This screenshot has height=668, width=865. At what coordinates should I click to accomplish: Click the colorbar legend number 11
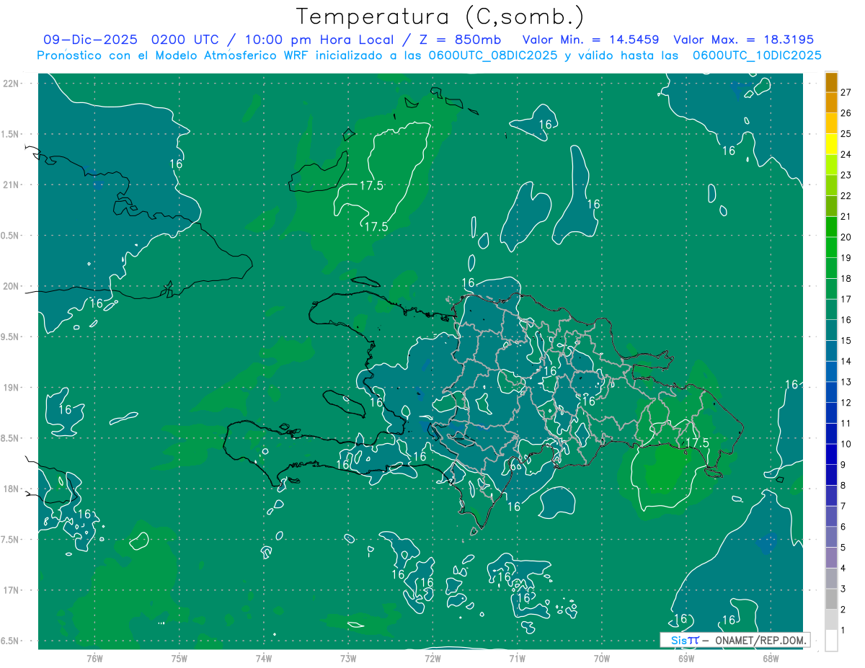click(x=846, y=424)
